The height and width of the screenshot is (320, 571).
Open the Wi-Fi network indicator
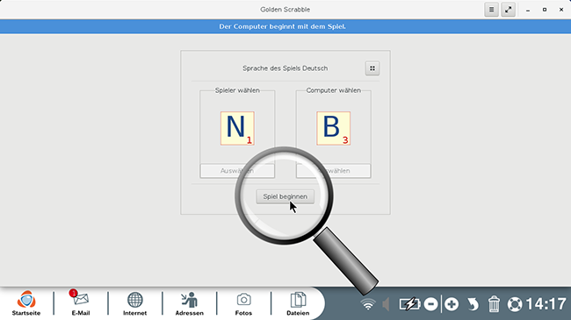368,304
